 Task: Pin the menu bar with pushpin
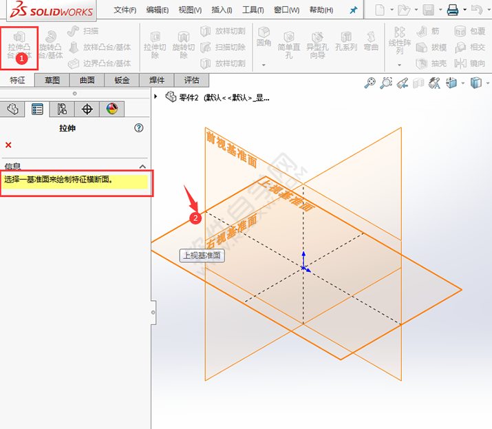tap(354, 10)
